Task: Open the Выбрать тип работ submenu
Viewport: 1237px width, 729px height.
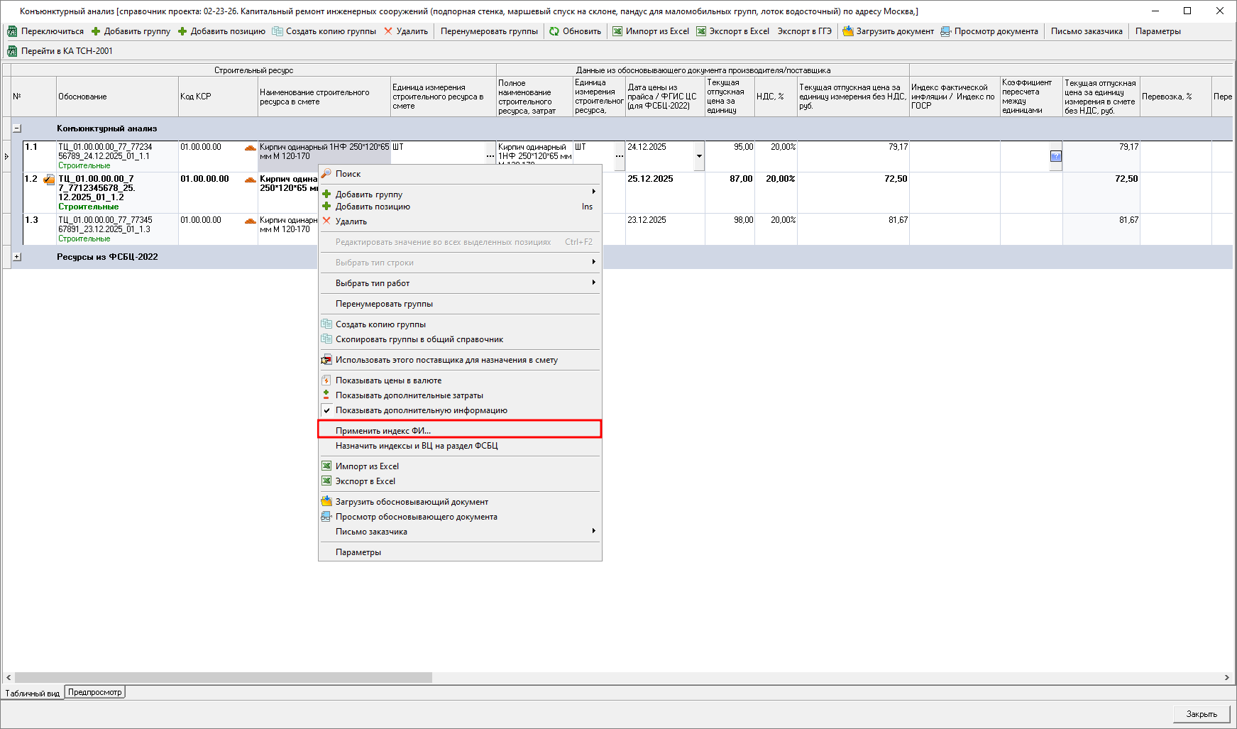Action: 459,283
